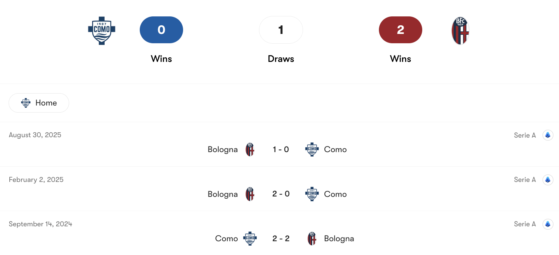Open the 1 - 0 score from August 30, 2025
The width and height of the screenshot is (559, 255).
point(281,149)
